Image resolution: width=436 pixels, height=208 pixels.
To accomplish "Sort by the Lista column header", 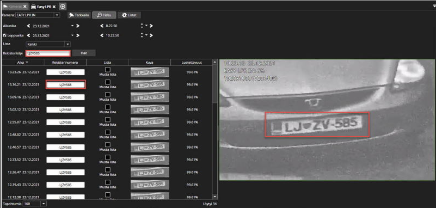I will tap(107, 63).
